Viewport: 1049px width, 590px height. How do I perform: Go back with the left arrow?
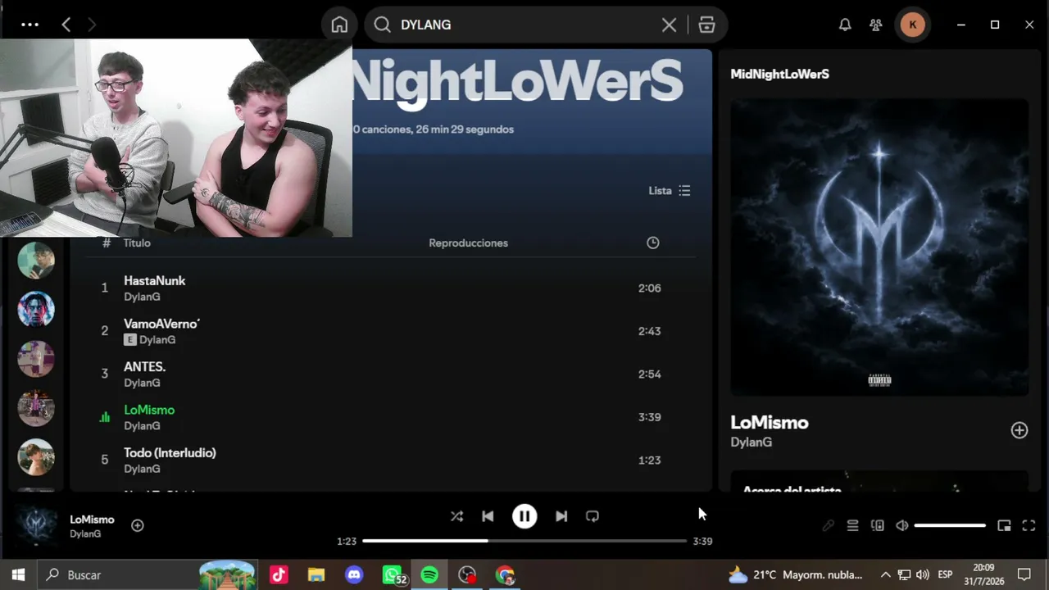[x=66, y=25]
